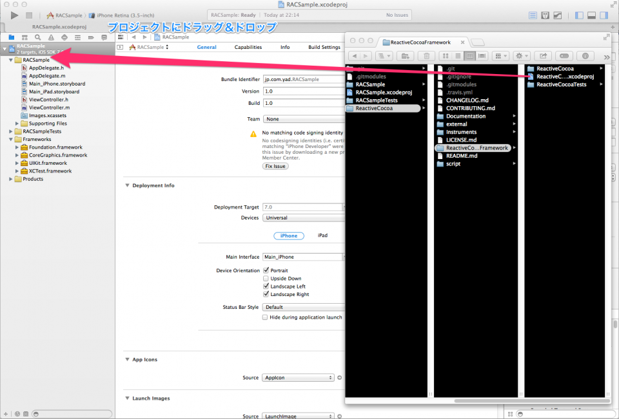The image size is (619, 419).
Task: Show the Debug area view button
Action: [x=591, y=15]
